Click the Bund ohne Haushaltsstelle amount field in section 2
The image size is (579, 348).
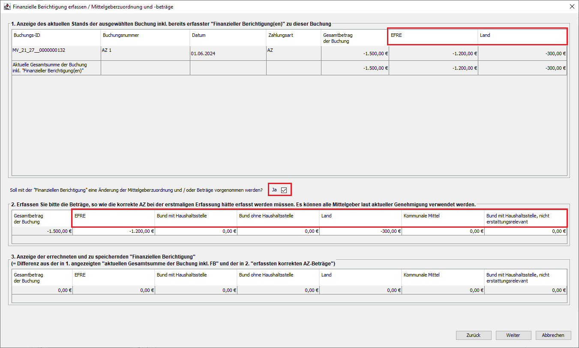[x=278, y=231]
